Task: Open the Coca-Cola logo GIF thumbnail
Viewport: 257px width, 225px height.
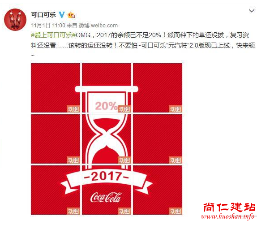Action: point(107,190)
